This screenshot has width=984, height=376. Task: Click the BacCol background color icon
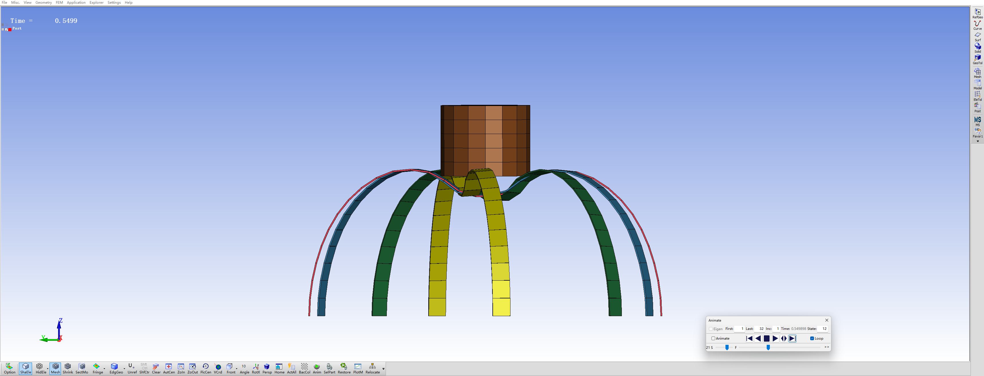pyautogui.click(x=304, y=368)
